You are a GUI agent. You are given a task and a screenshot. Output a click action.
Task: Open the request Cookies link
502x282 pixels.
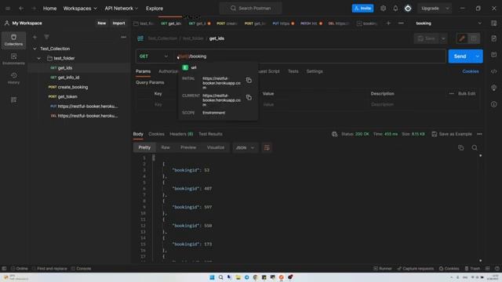click(x=471, y=71)
